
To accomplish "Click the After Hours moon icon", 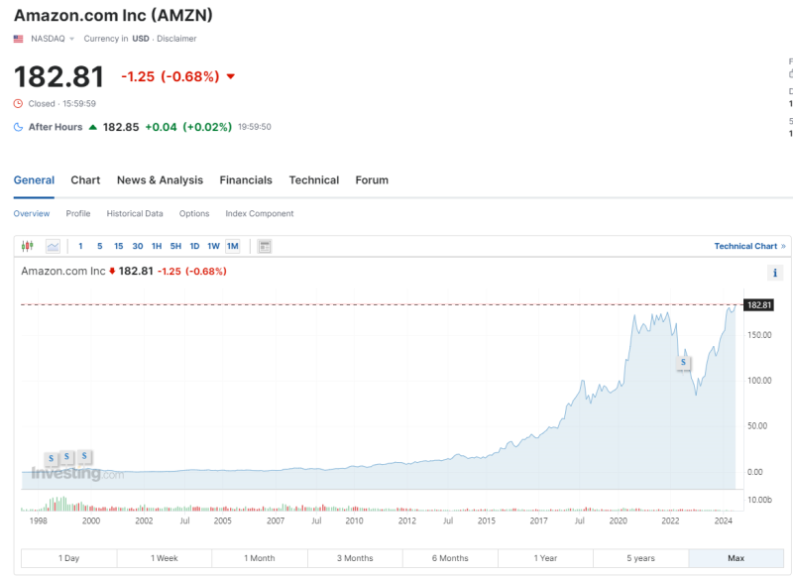I will pos(18,127).
